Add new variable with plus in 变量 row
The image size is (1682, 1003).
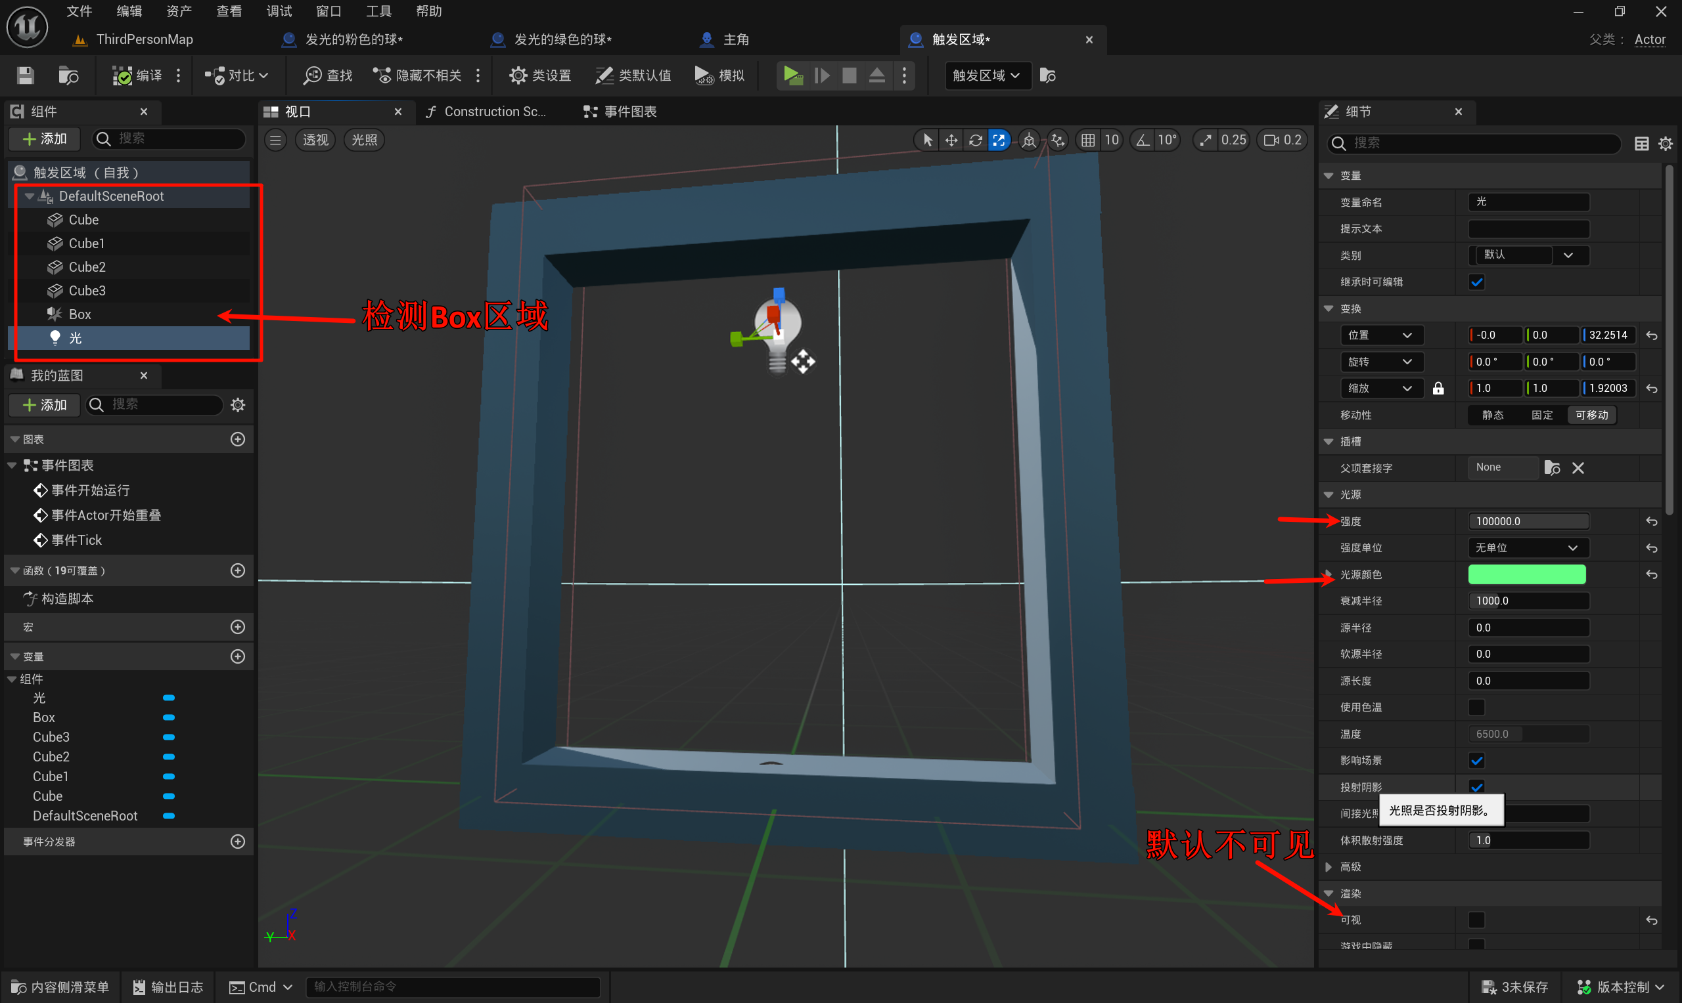coord(238,656)
